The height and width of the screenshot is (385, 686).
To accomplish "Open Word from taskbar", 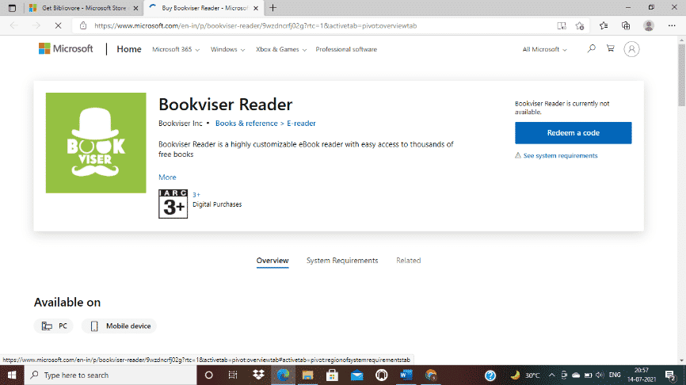I will [x=406, y=375].
